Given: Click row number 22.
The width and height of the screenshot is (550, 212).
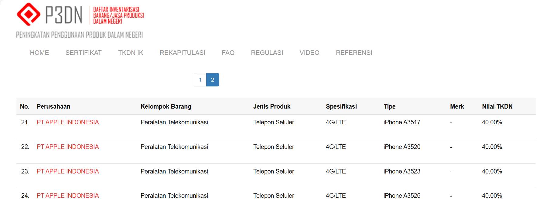Looking at the screenshot, I should coord(25,147).
